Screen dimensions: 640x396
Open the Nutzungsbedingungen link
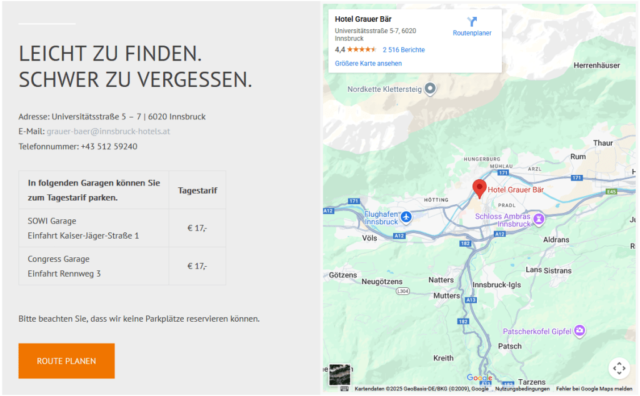[x=522, y=389]
